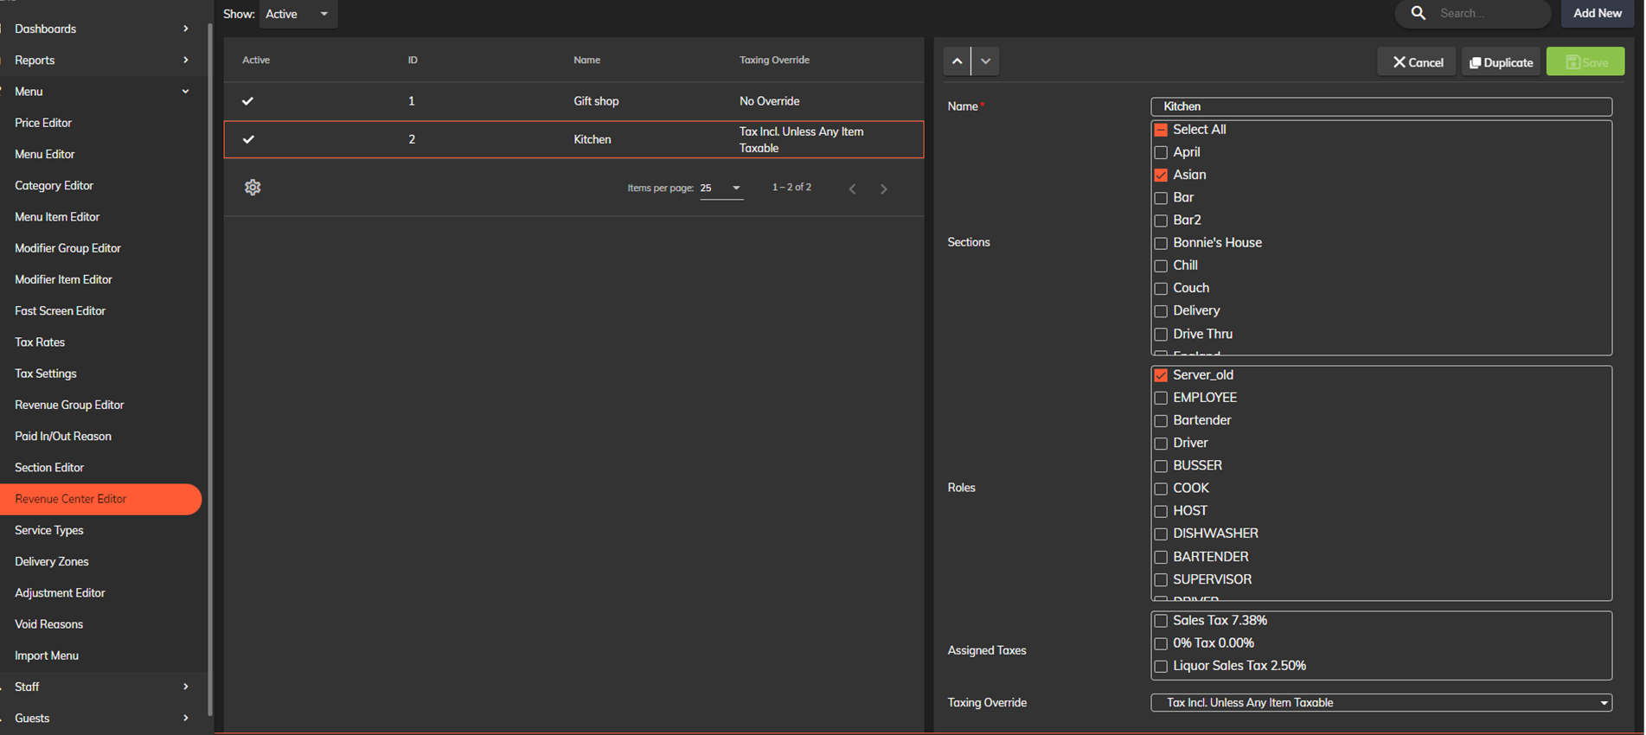Image resolution: width=1646 pixels, height=735 pixels.
Task: Open table settings gear icon
Action: pyautogui.click(x=253, y=188)
